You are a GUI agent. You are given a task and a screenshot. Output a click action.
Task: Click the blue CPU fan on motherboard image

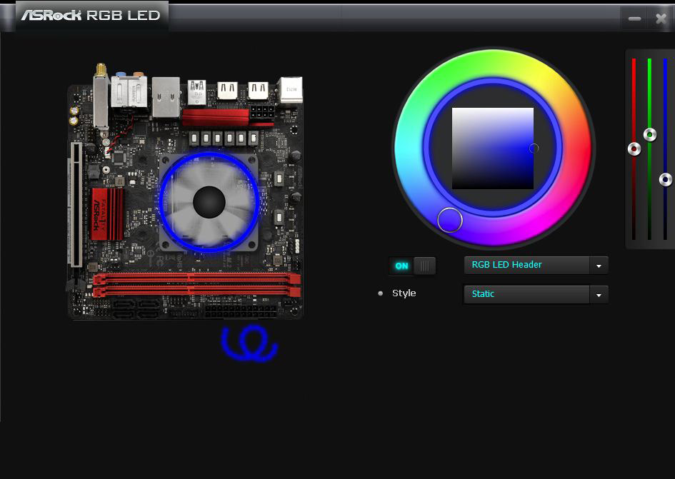click(x=209, y=201)
